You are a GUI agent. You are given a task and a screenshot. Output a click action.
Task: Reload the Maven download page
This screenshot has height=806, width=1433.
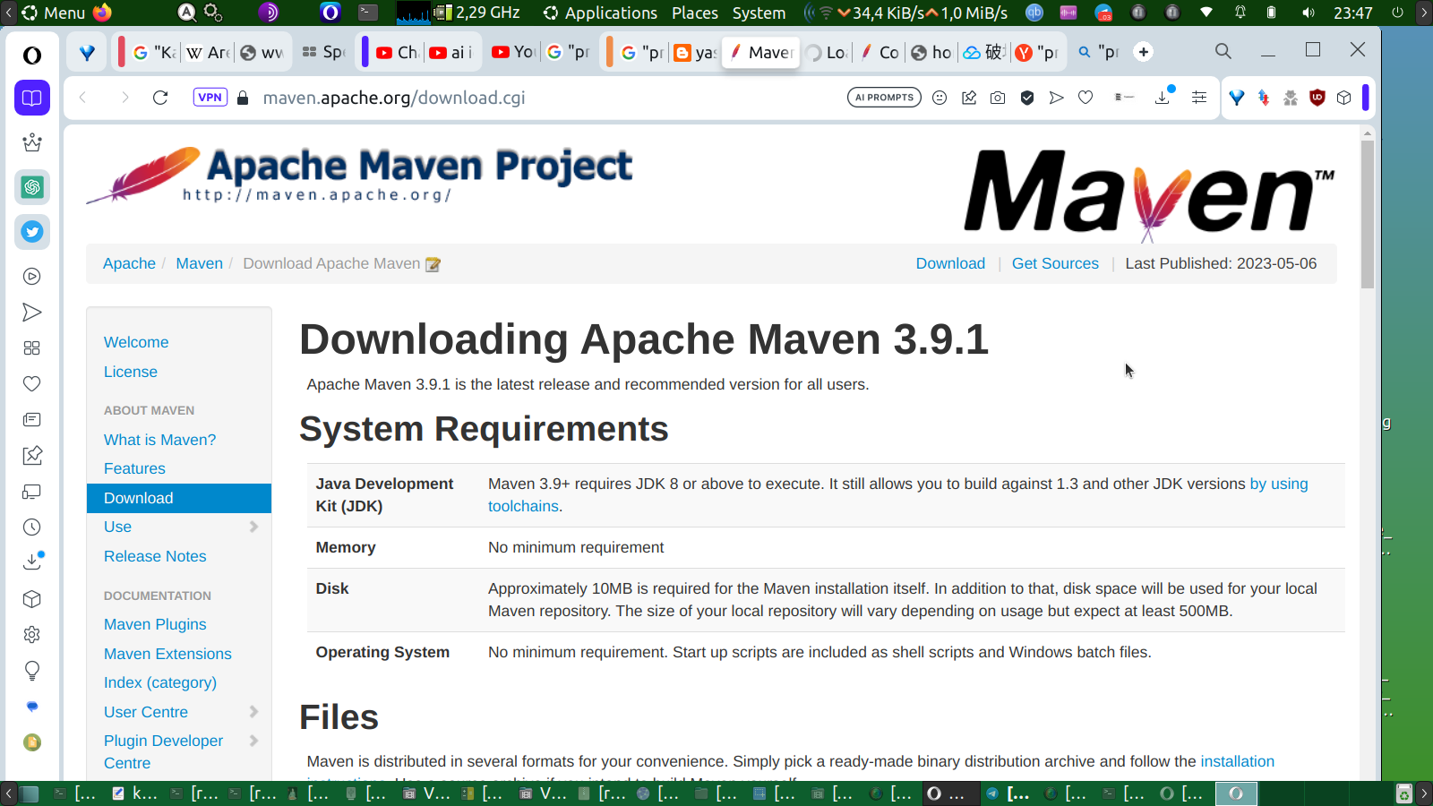coord(160,98)
